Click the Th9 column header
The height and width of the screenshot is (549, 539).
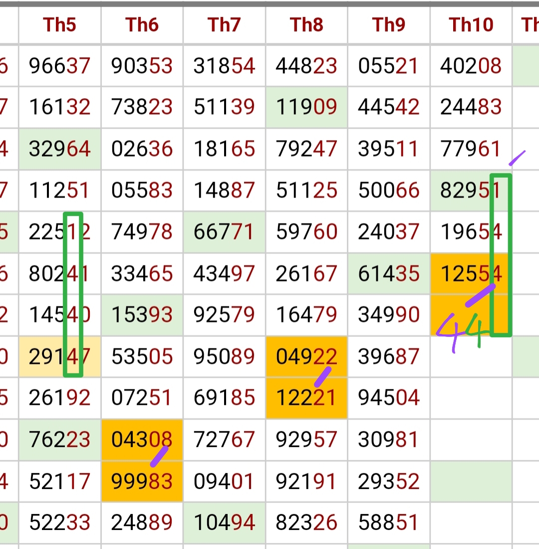point(389,25)
